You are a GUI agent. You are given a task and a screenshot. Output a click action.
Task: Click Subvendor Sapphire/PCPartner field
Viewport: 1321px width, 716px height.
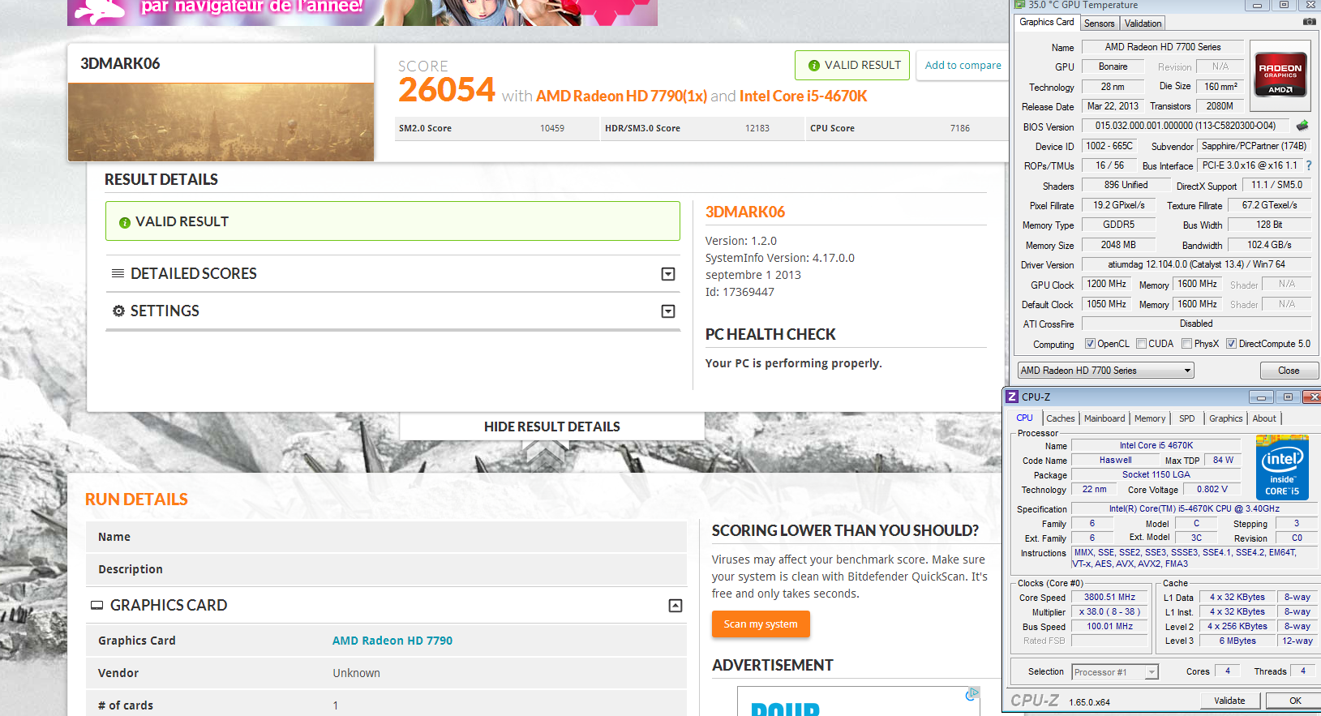point(1254,146)
